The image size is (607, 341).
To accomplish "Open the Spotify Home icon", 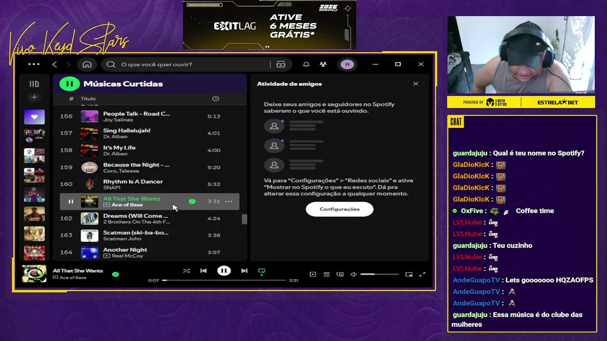I will tap(87, 64).
